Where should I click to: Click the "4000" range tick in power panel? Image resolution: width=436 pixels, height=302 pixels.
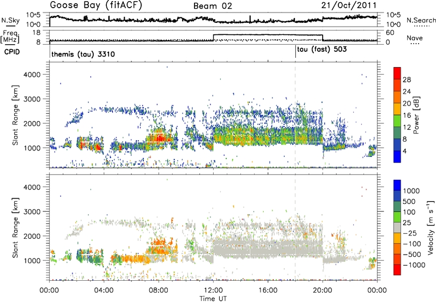32,75
